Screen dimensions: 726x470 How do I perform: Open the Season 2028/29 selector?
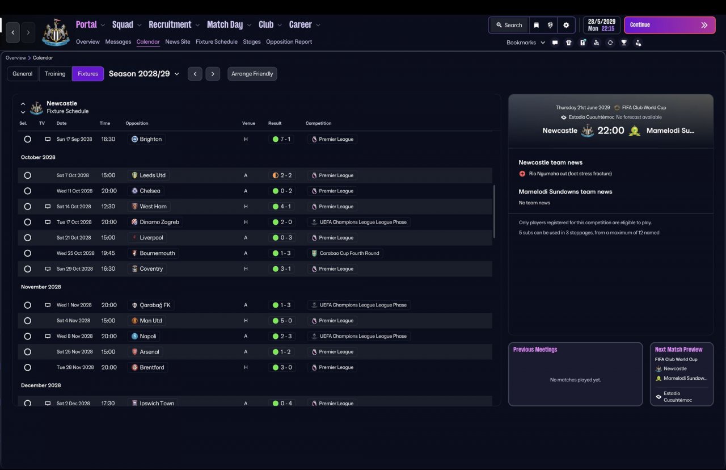tap(144, 74)
